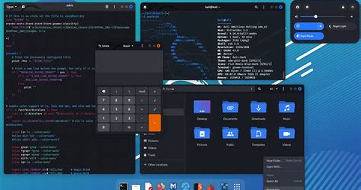Open the view options dropdown in Files
This screenshot has width=361, height=190.
click(277, 89)
